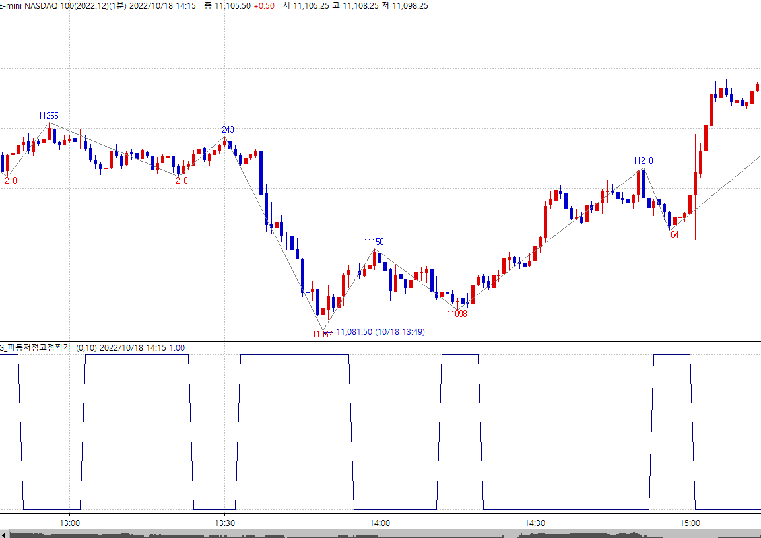This screenshot has height=538, width=761.
Task: Click the 11218 peak price label
Action: [x=643, y=160]
